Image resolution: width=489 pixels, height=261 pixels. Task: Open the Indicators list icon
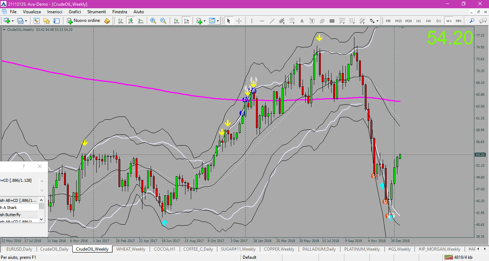[x=199, y=21]
